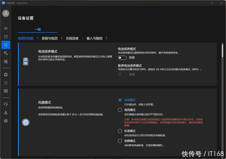The image size is (226, 159).
Task: Select the 安静模式 fan option
Action: pos(120,141)
